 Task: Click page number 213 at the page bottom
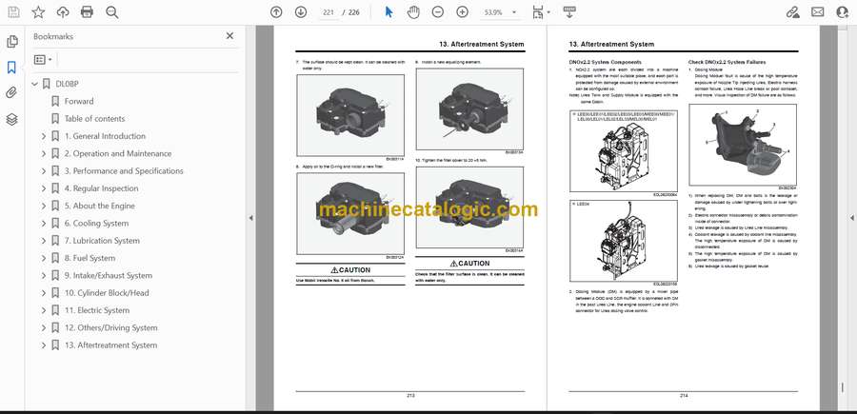pos(410,395)
